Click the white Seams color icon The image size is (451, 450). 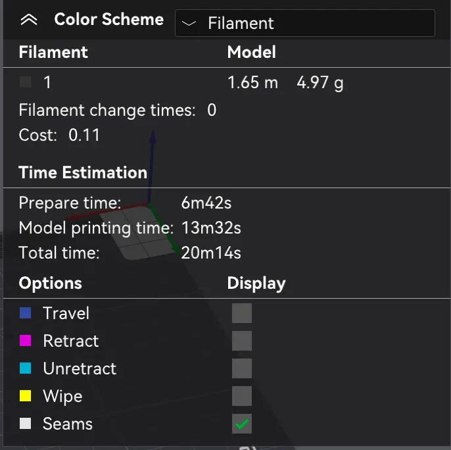[x=25, y=424]
